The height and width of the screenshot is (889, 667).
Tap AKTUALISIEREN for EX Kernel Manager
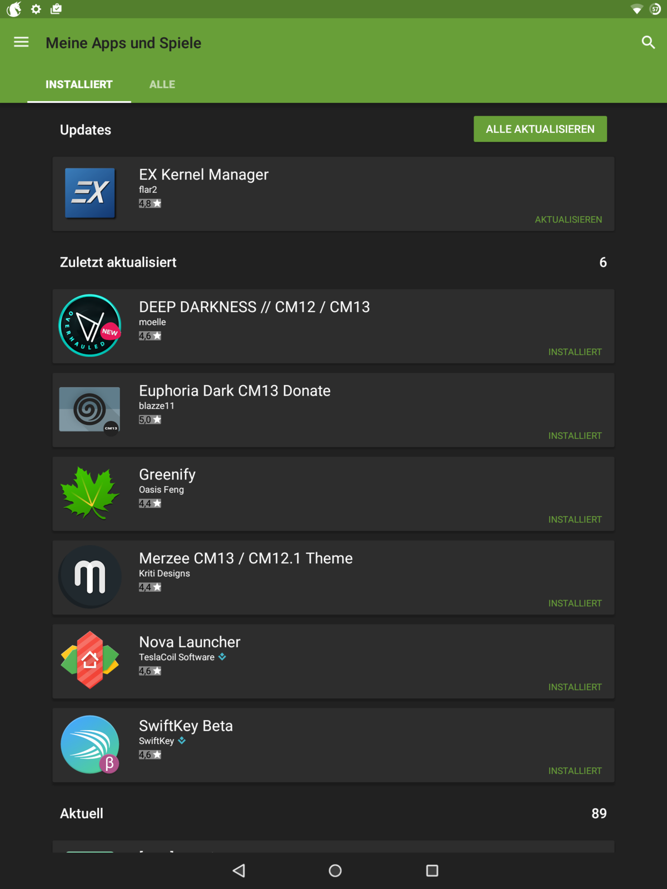[x=568, y=219]
